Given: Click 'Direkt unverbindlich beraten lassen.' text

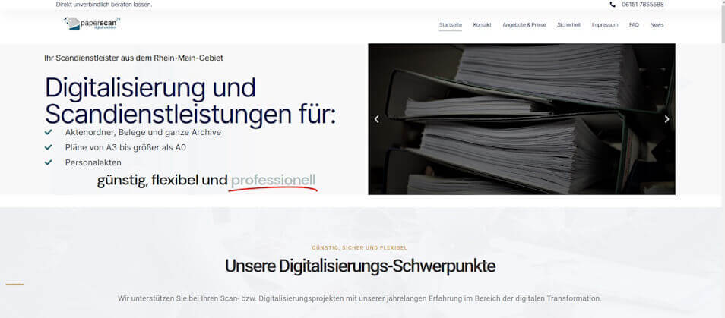Looking at the screenshot, I should coord(104,4).
